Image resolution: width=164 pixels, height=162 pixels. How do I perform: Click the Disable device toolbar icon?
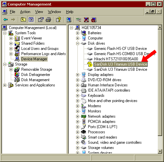[x=94, y=20]
